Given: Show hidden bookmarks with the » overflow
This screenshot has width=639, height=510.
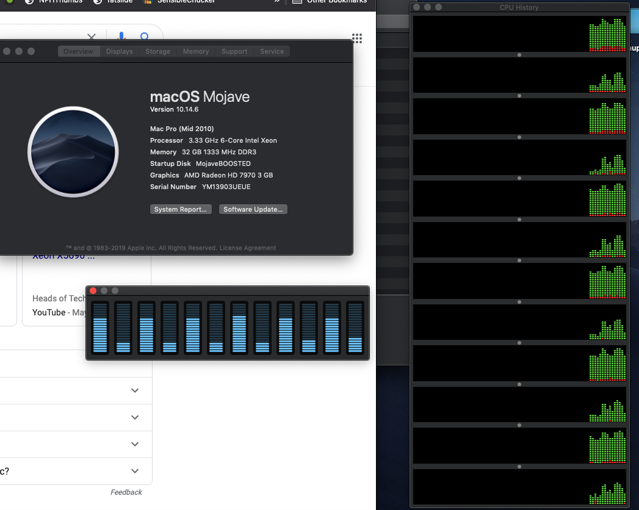Looking at the screenshot, I should (277, 1).
